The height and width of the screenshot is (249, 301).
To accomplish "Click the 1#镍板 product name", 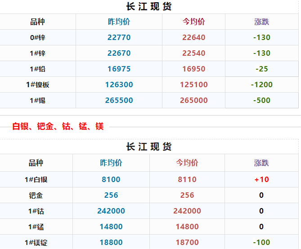I will click(37, 85).
